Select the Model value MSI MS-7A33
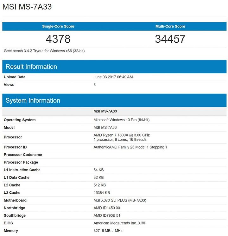The image size is (228, 236). tap(105, 128)
